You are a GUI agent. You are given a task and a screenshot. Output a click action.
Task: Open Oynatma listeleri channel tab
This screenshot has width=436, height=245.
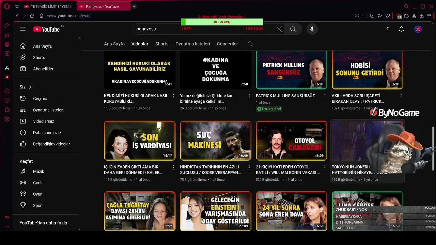[193, 44]
